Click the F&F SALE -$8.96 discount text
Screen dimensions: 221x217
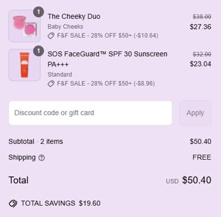[106, 84]
